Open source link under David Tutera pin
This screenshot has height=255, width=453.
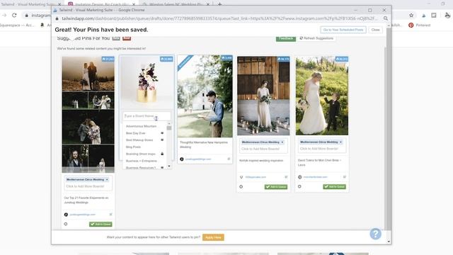click(x=315, y=177)
